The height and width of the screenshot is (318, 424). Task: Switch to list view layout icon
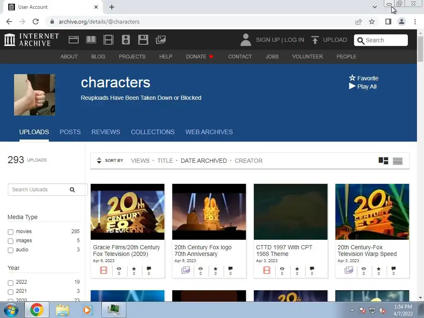click(x=397, y=161)
